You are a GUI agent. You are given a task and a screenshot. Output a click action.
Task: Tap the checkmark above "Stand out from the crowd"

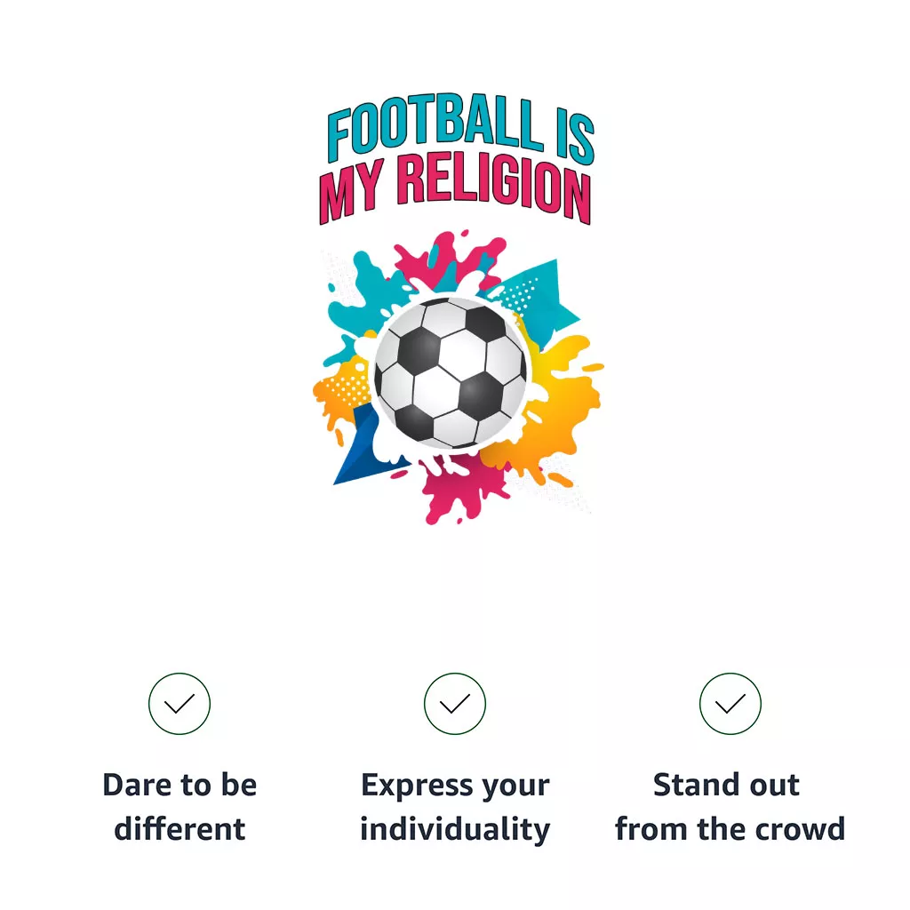(x=730, y=704)
